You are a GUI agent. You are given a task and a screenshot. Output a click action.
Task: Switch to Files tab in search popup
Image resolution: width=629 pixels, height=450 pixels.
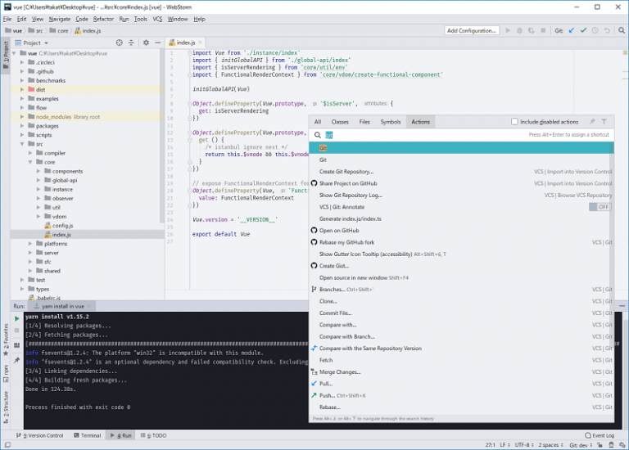[x=364, y=122]
